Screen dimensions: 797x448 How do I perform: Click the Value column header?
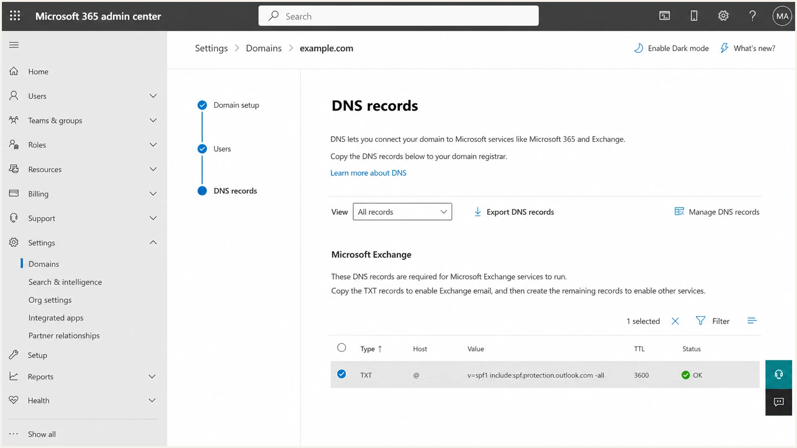pos(475,349)
